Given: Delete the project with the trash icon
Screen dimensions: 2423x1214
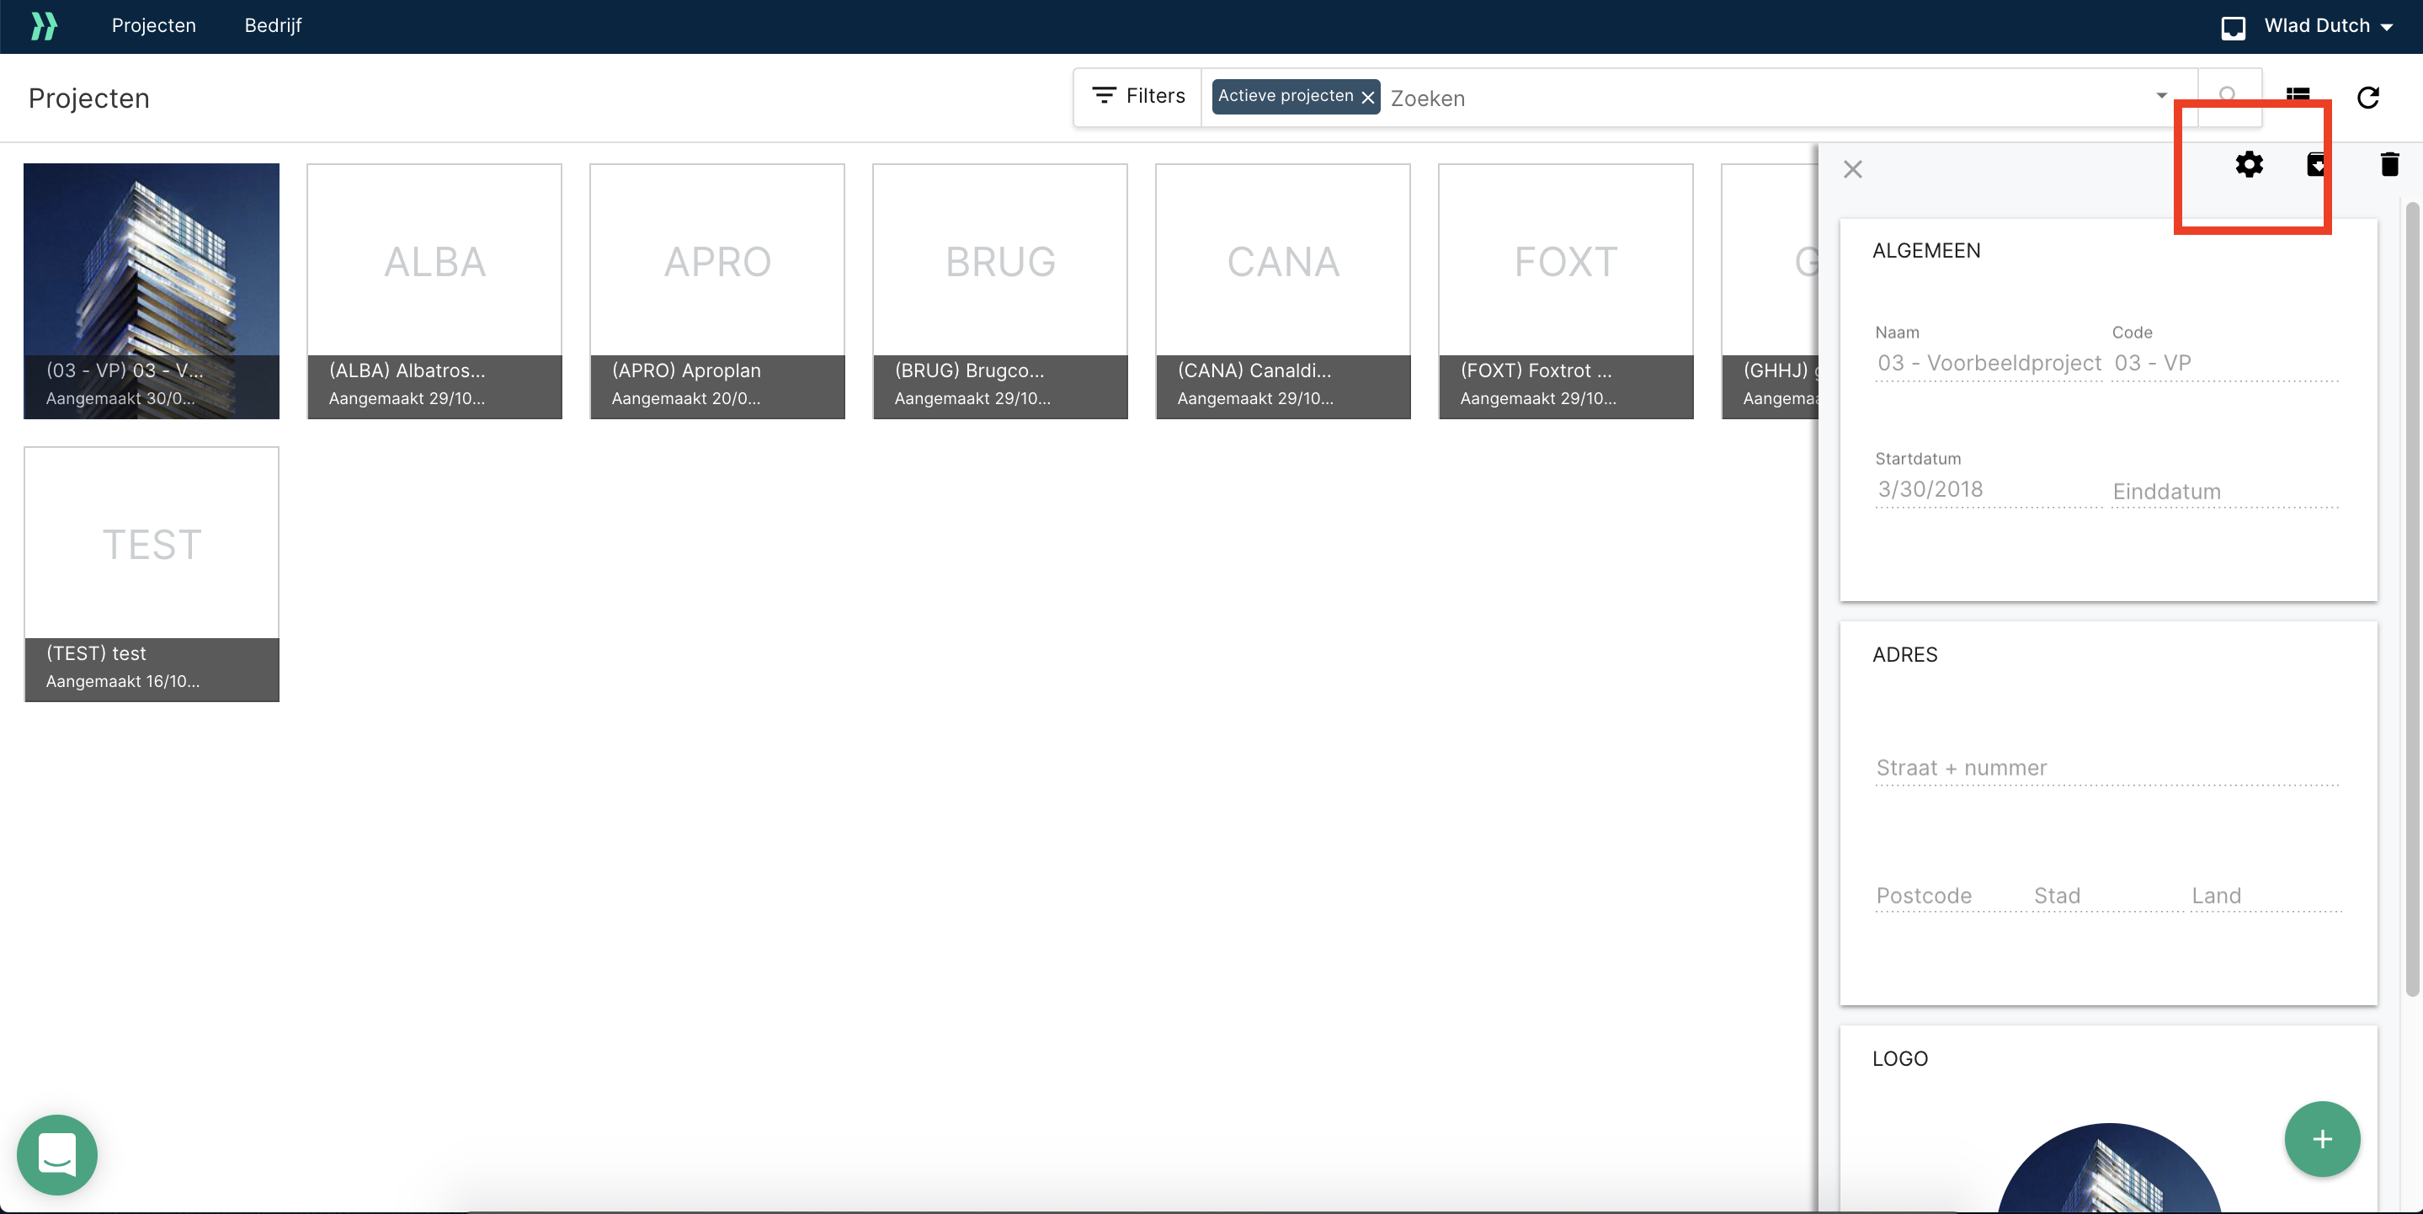Looking at the screenshot, I should [2390, 164].
